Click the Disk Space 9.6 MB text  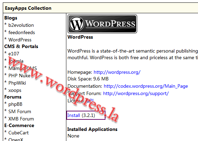(x=88, y=79)
